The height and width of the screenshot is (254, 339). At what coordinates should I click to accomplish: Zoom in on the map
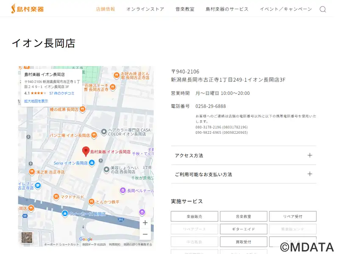(145, 223)
